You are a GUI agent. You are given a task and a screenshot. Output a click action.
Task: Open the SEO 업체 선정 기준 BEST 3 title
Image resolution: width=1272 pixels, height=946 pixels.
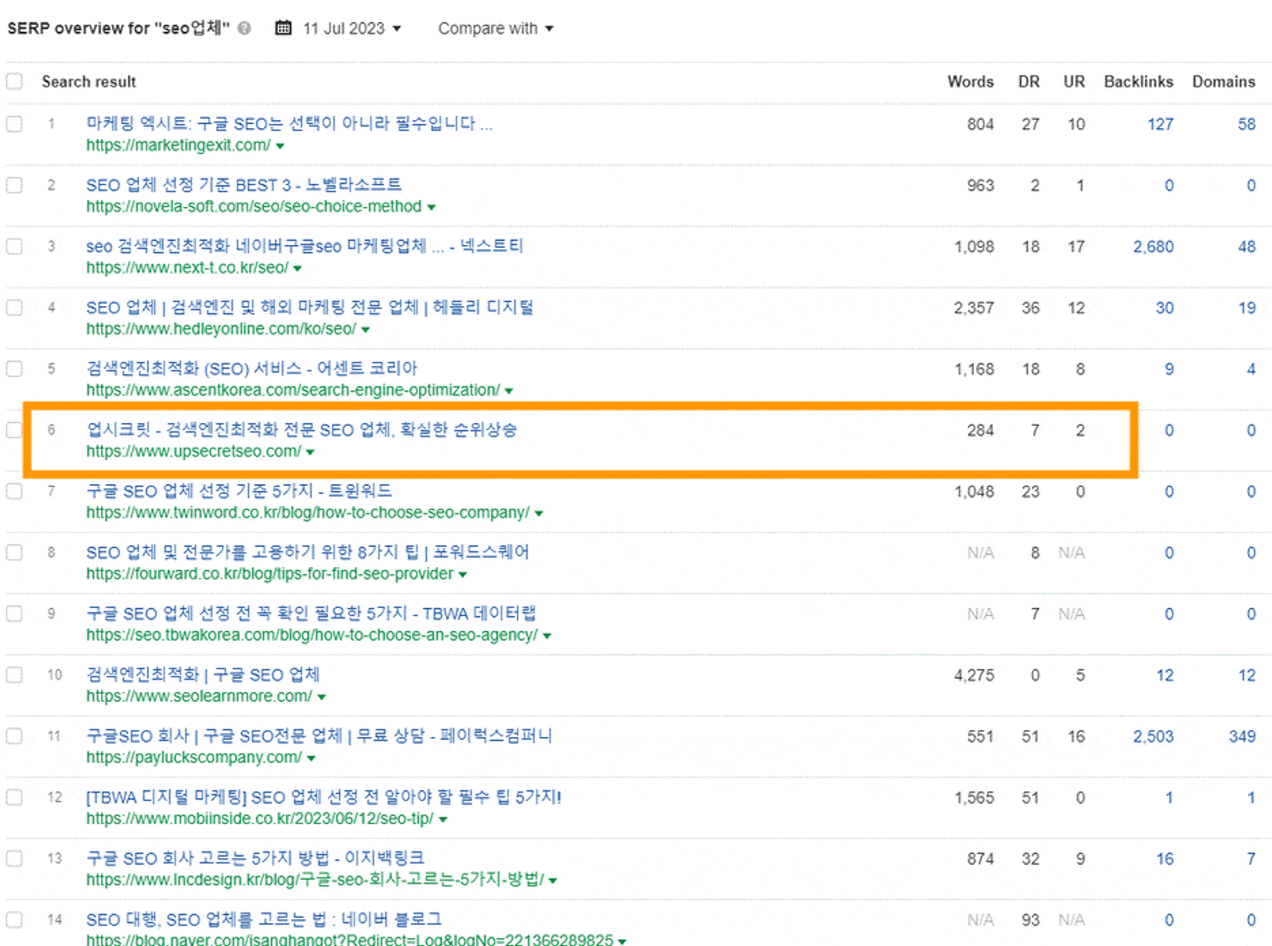[x=244, y=184]
